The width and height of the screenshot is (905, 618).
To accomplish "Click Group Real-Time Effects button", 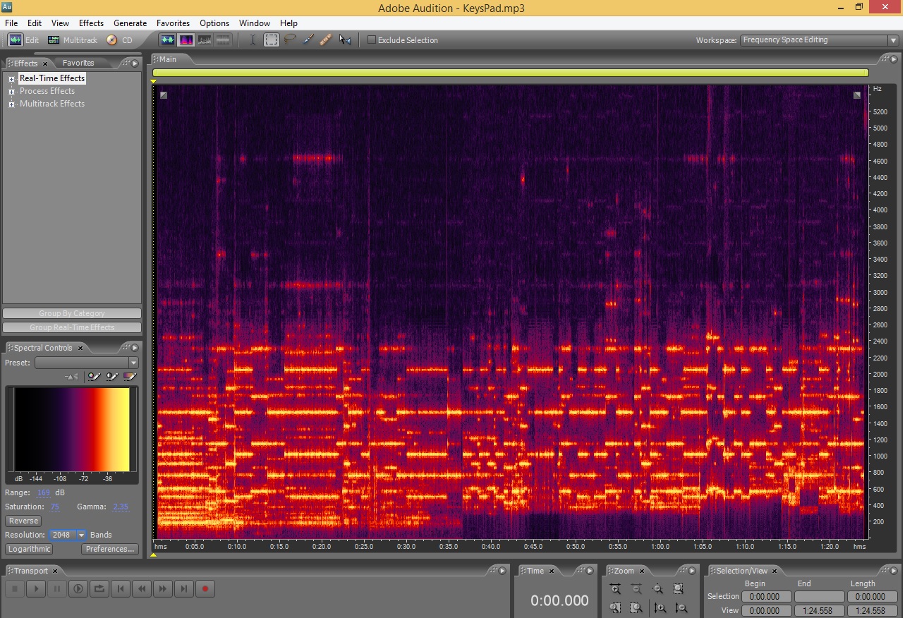I will click(72, 327).
